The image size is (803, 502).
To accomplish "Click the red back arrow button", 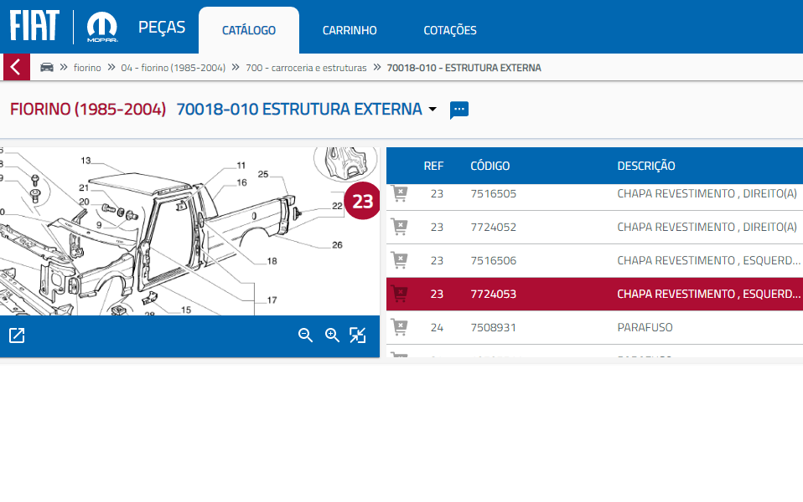I will click(x=16, y=68).
